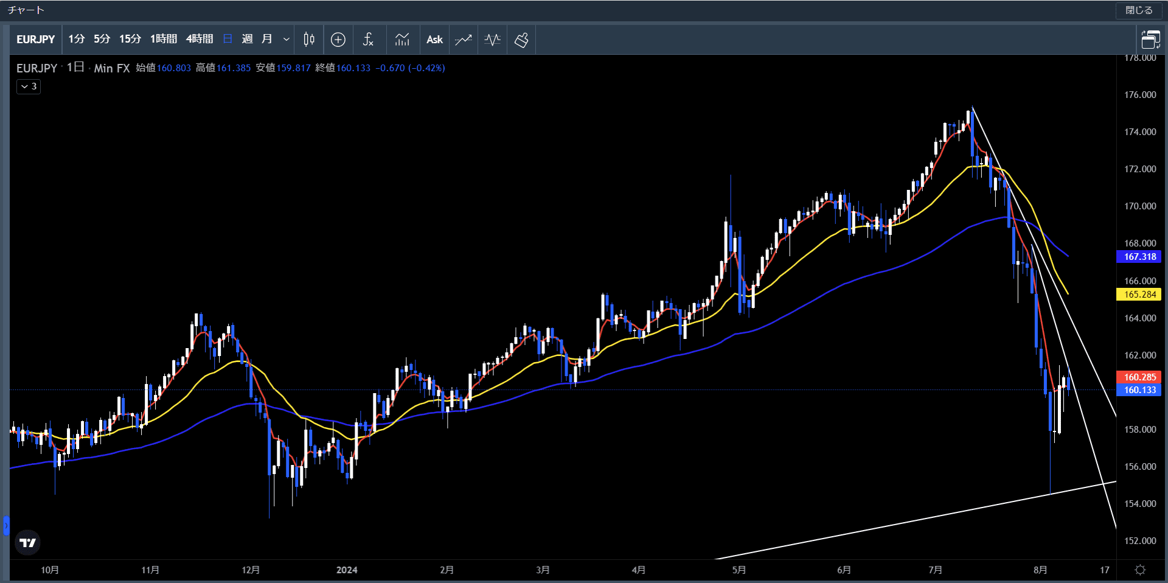1168x583 pixels.
Task: Click the 160.133 current price label
Action: click(1139, 390)
